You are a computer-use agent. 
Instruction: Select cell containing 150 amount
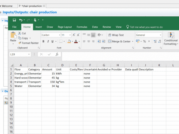pos(48,82)
